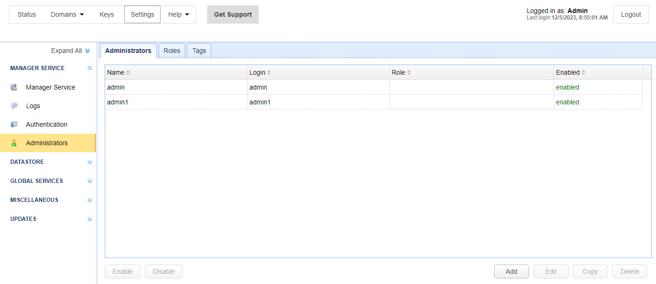
Task: Open the Help dropdown menu
Action: (x=179, y=14)
